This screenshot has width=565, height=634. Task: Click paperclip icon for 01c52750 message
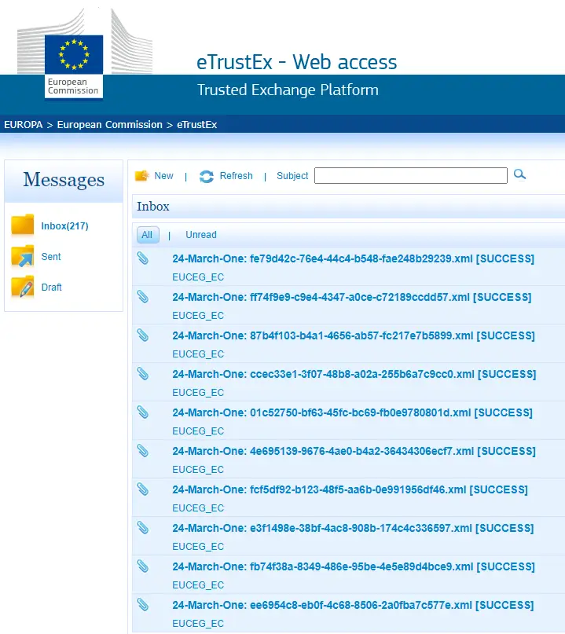(x=143, y=412)
